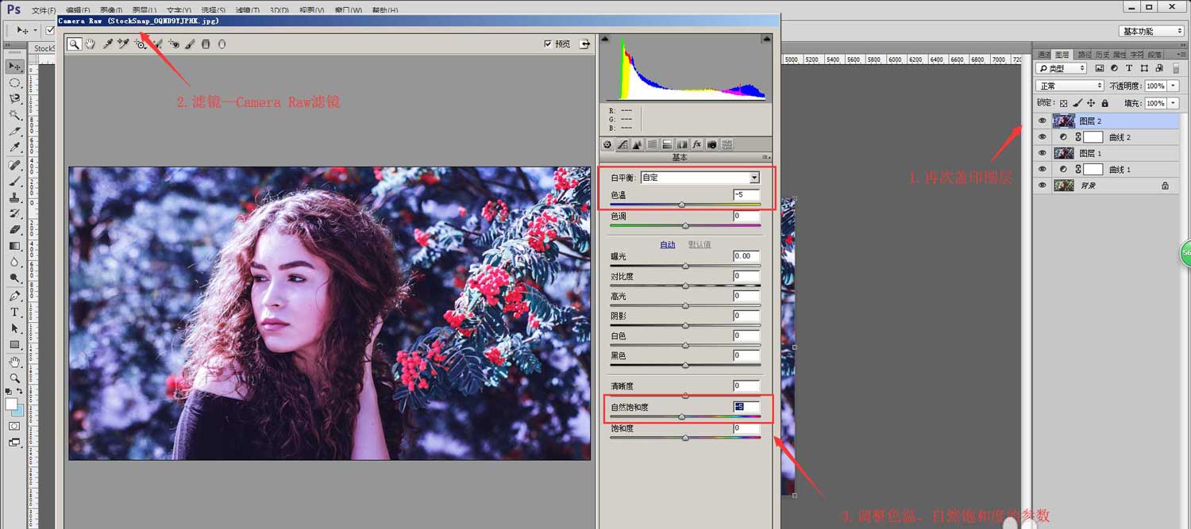
Task: Click the 自然饱和度 vibrance value field
Action: [746, 407]
